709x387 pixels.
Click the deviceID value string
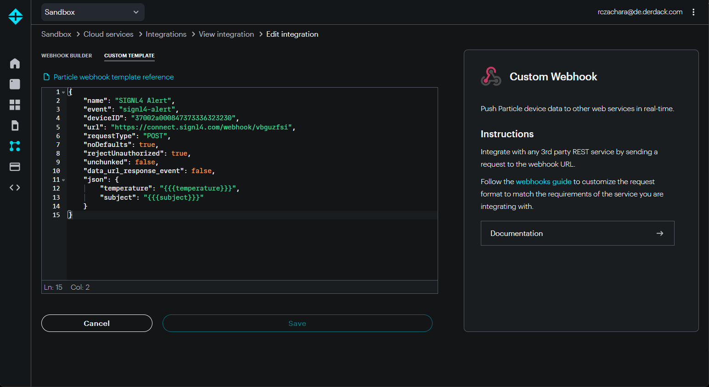point(183,118)
